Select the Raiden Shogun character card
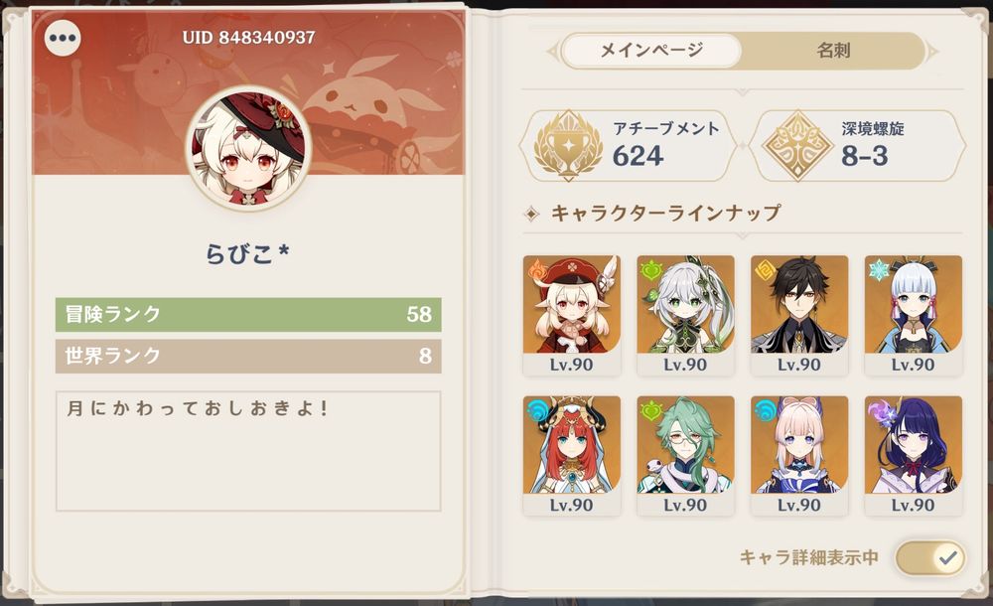Image resolution: width=993 pixels, height=606 pixels. (x=914, y=456)
